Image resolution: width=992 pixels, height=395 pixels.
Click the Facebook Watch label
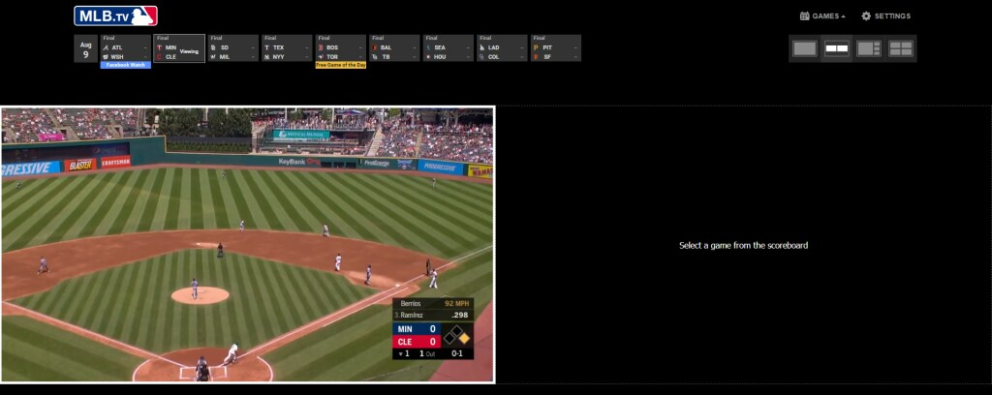(x=125, y=66)
